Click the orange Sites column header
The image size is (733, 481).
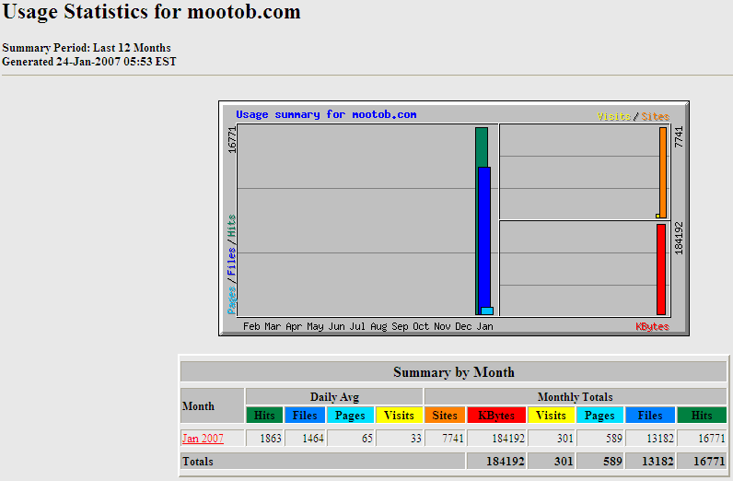445,416
